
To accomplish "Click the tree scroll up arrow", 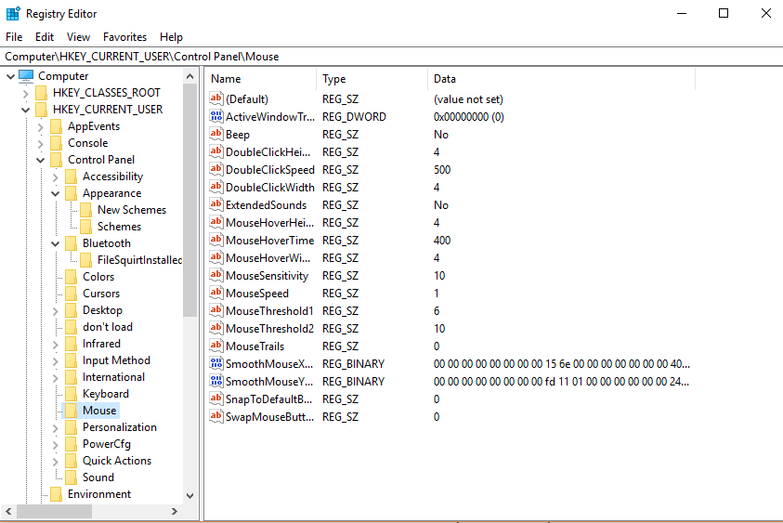I will [x=189, y=76].
